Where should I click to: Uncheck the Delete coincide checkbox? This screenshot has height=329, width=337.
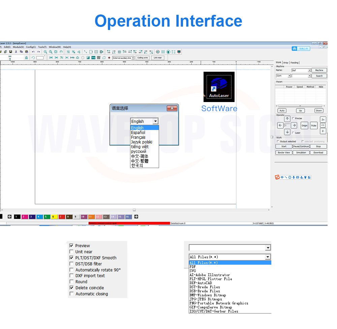[x=71, y=288]
